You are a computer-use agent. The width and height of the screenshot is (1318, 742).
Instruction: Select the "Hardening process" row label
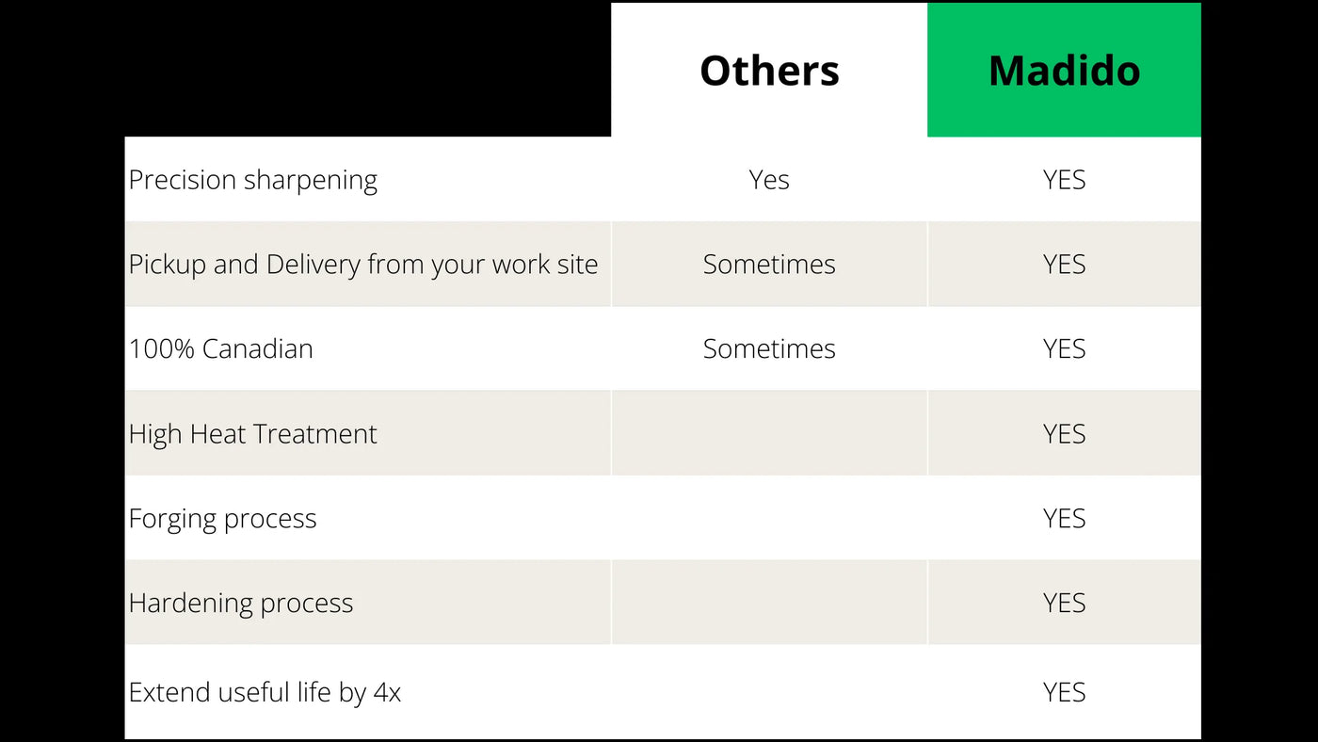click(x=241, y=604)
